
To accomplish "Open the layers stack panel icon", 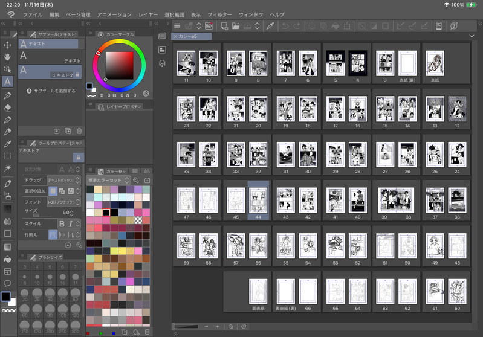I will 163,63.
